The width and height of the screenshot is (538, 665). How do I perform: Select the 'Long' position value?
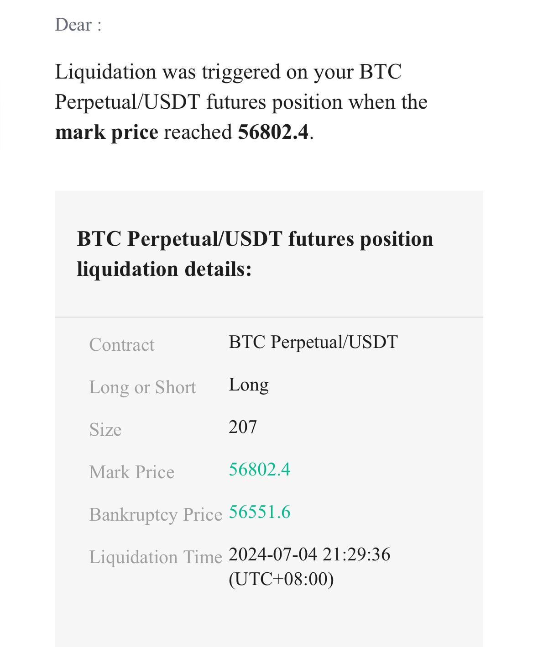[x=249, y=385]
